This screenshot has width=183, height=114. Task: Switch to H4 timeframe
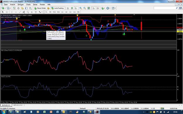[66, 12]
